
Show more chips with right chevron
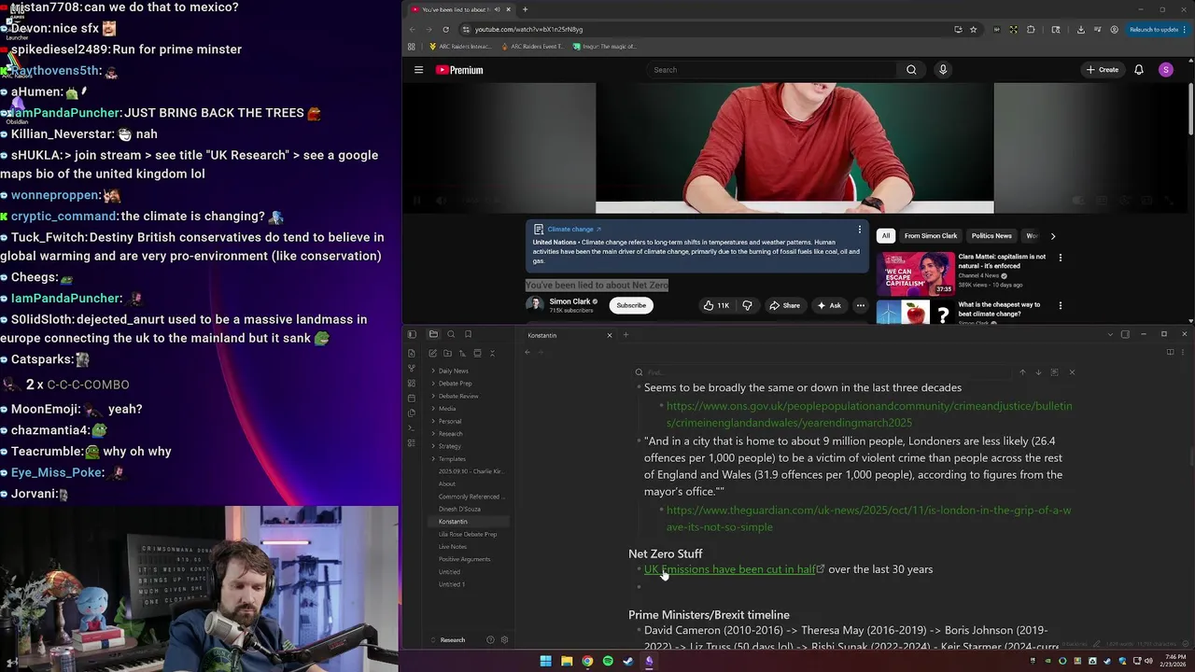1053,236
